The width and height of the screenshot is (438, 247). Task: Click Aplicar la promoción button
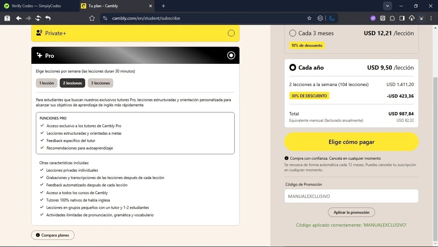click(351, 212)
